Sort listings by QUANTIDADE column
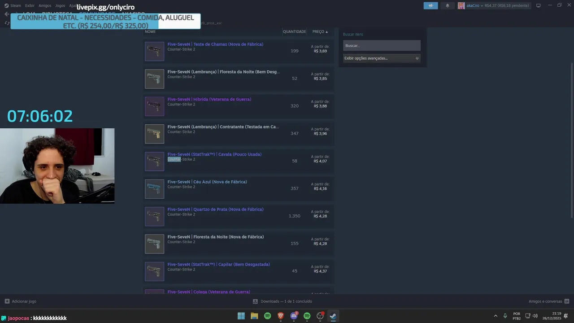574x323 pixels. pos(294,32)
